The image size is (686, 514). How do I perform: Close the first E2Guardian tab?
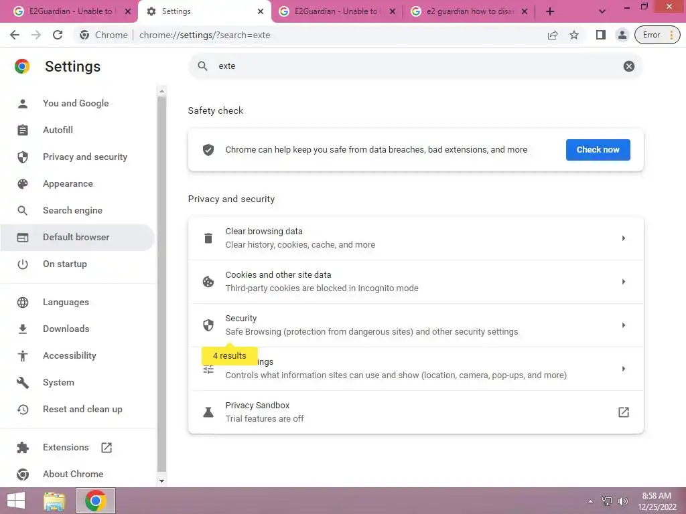tap(128, 11)
